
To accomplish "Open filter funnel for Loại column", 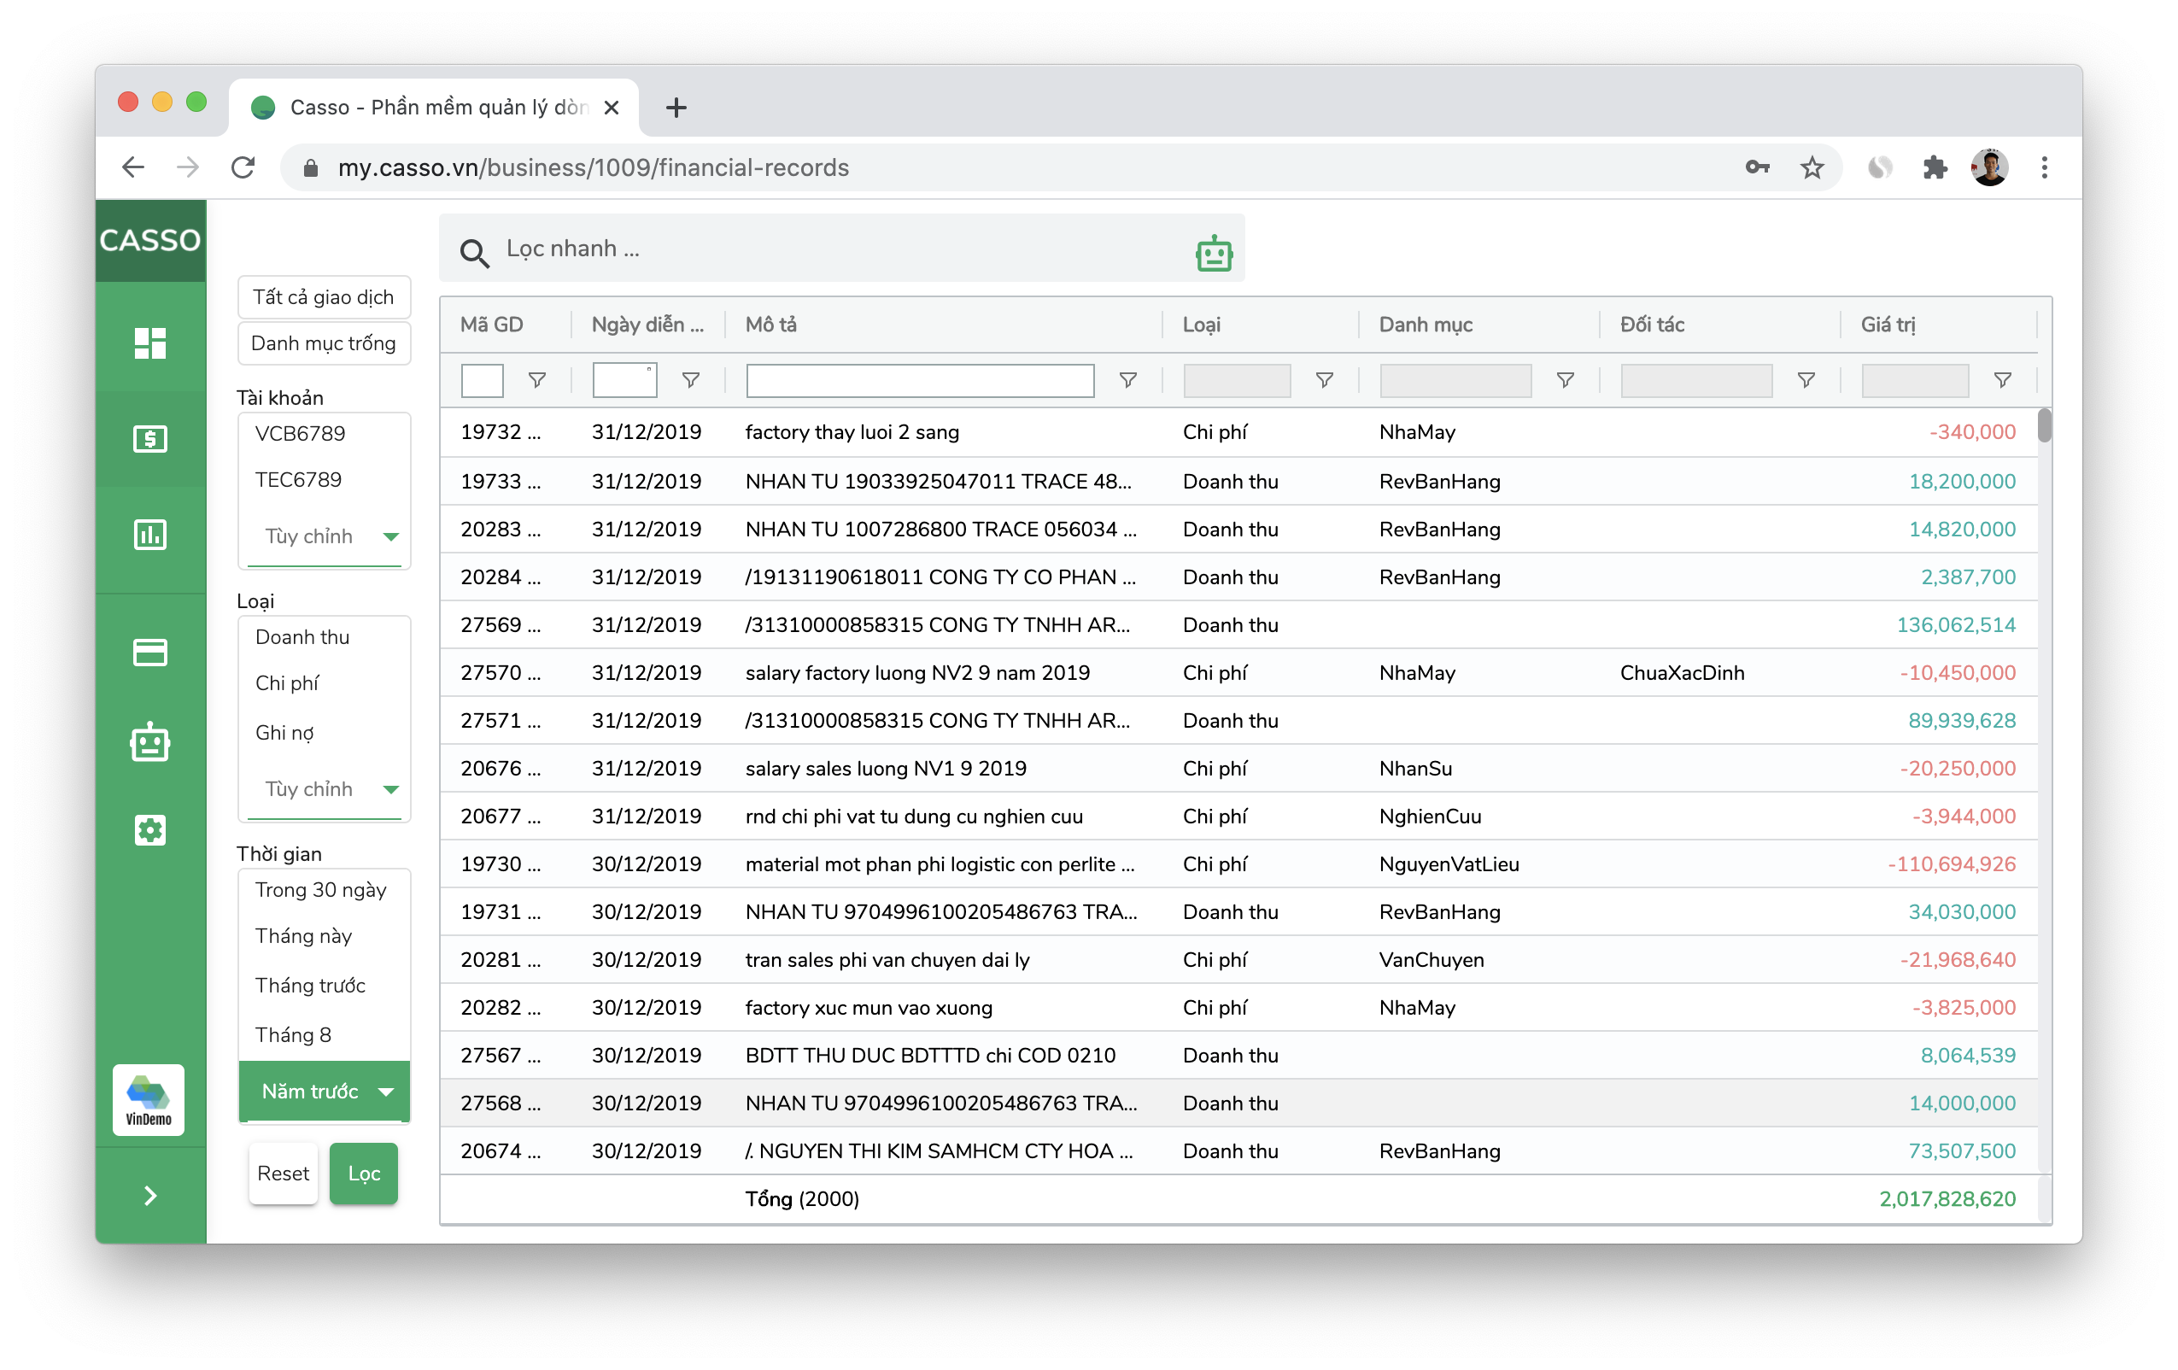I will 1323,380.
